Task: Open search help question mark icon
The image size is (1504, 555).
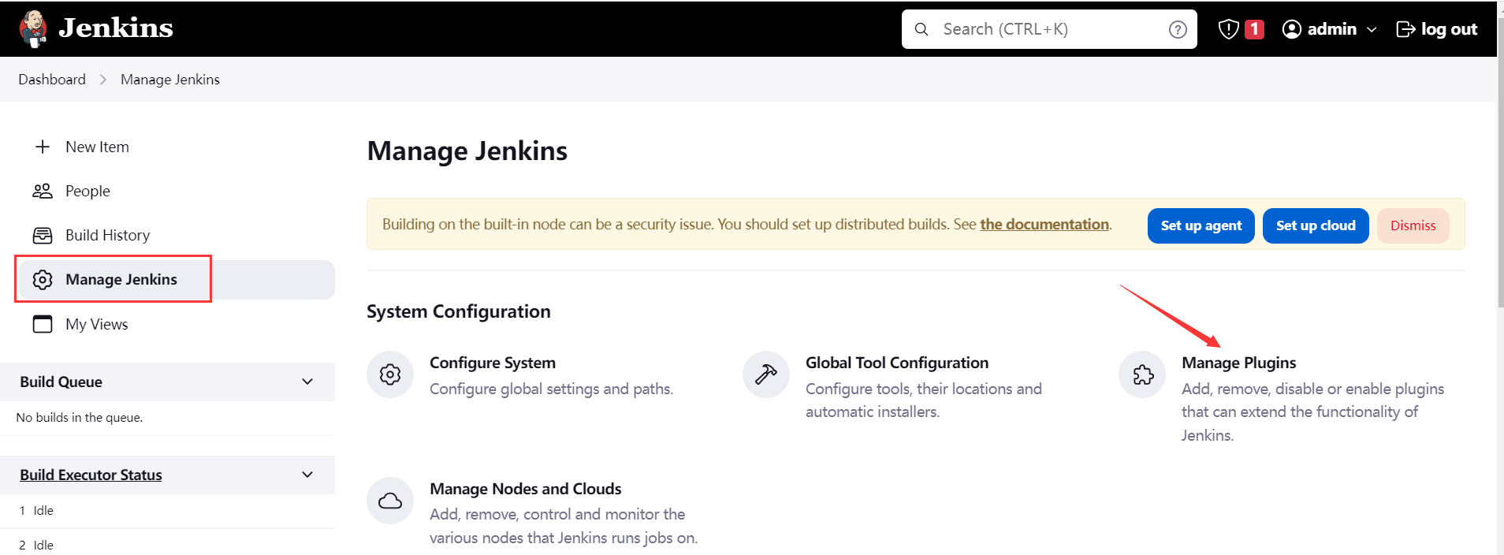Action: 1178,29
